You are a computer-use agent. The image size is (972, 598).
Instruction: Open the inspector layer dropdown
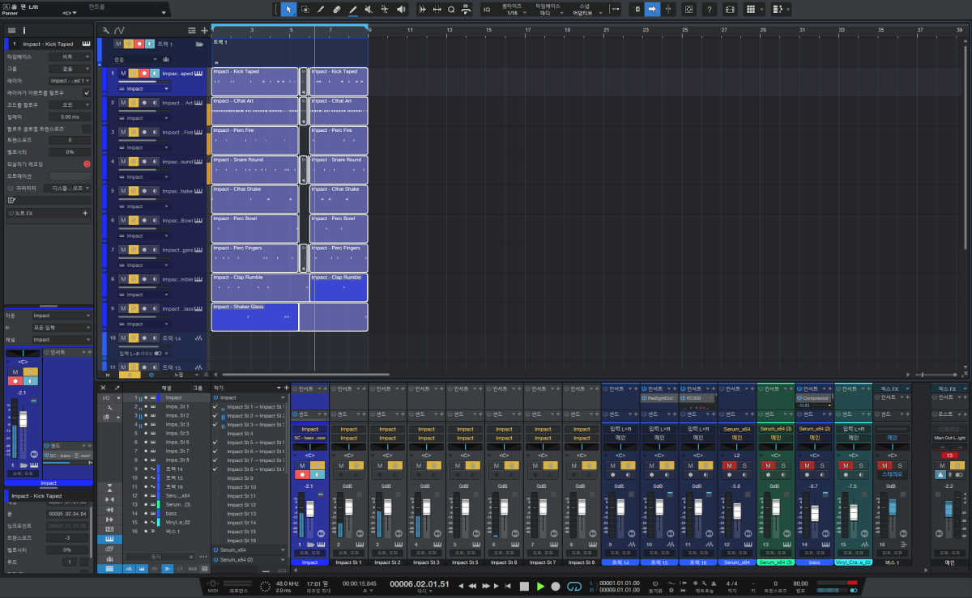point(69,81)
